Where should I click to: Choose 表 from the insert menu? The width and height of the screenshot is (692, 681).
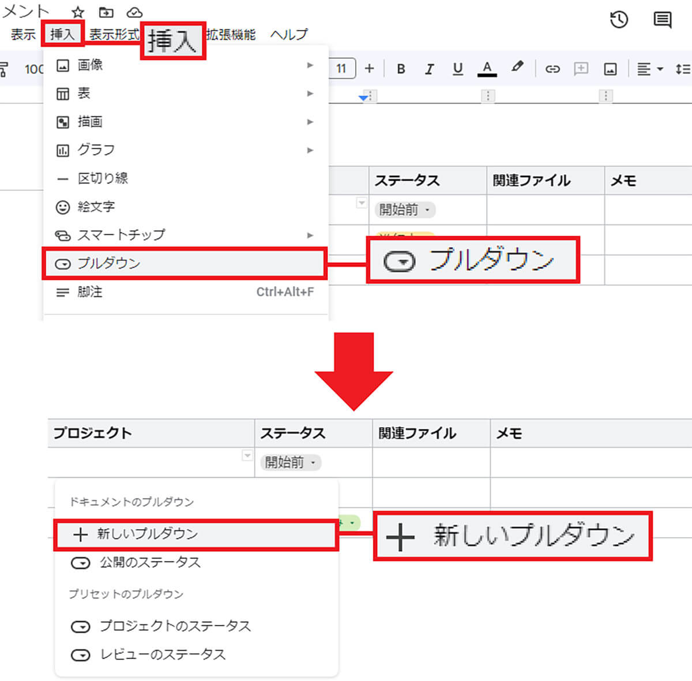[186, 93]
